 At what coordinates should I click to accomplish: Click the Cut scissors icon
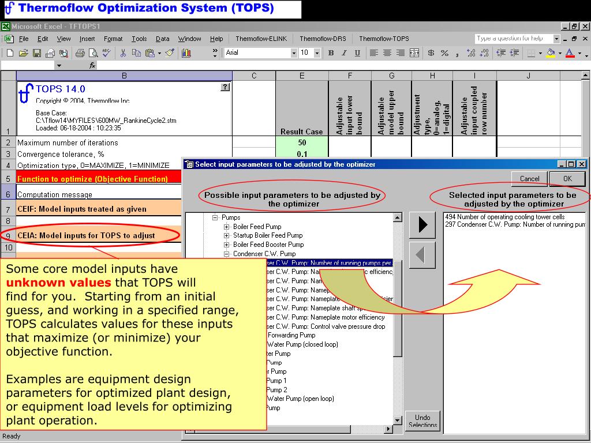(x=123, y=53)
